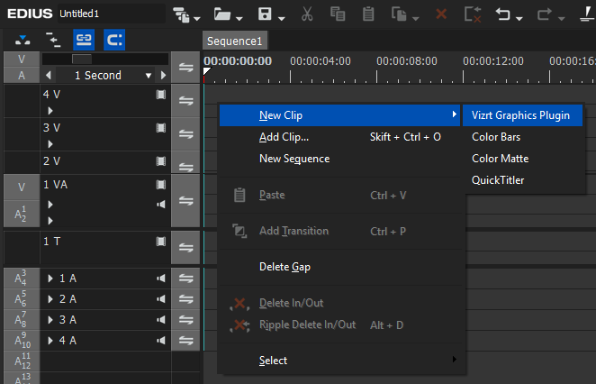Click the Cut scissors icon
The height and width of the screenshot is (384, 596).
pyautogui.click(x=307, y=14)
